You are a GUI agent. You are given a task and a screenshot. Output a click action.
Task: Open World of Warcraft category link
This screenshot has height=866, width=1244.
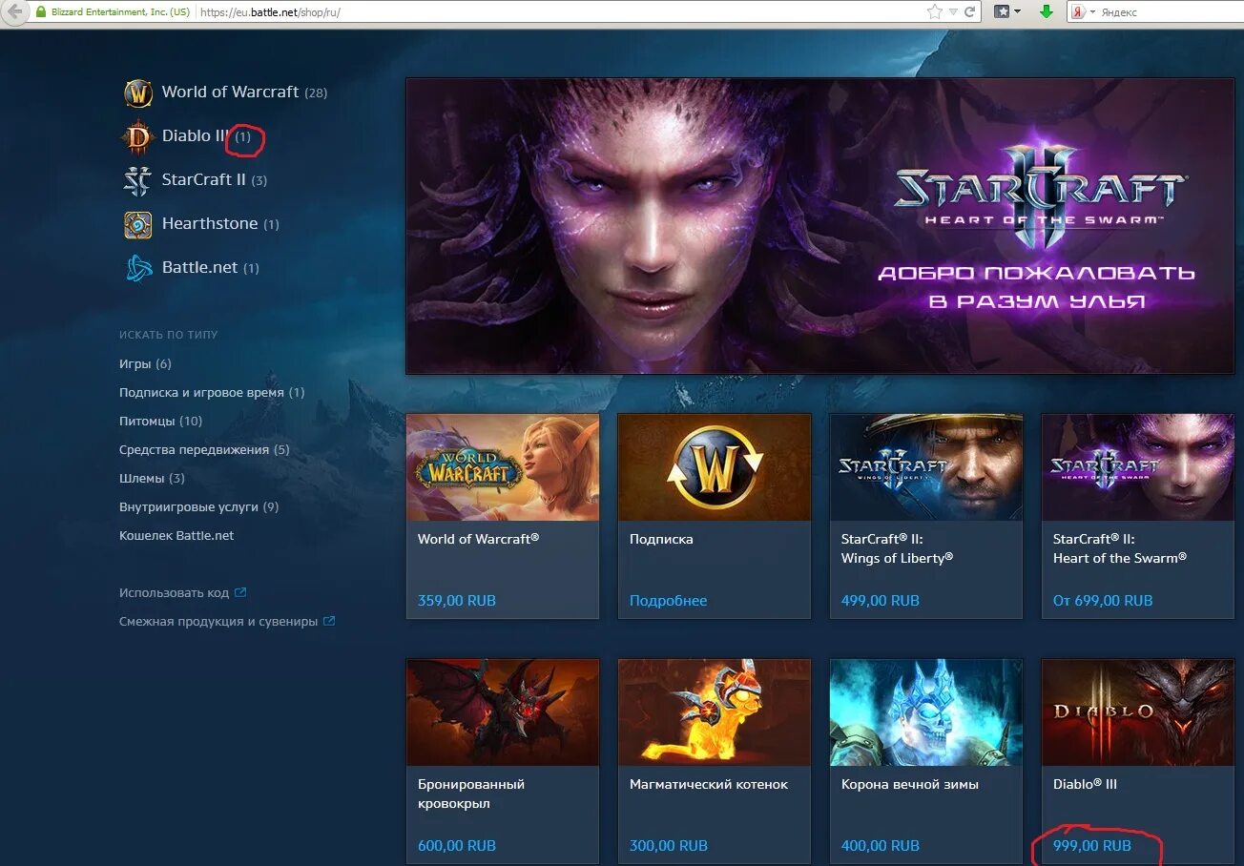pyautogui.click(x=244, y=93)
